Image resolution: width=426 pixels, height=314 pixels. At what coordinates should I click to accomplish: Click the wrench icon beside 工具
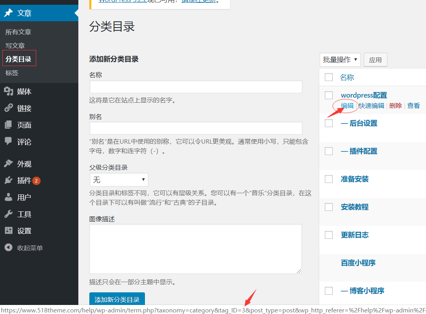(8, 214)
